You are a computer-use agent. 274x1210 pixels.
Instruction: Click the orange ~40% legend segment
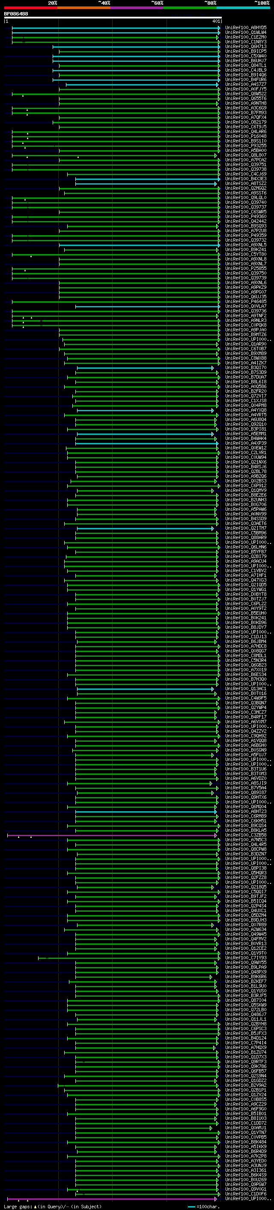click(84, 8)
